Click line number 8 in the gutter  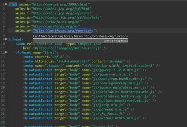pyautogui.click(x=4, y=35)
